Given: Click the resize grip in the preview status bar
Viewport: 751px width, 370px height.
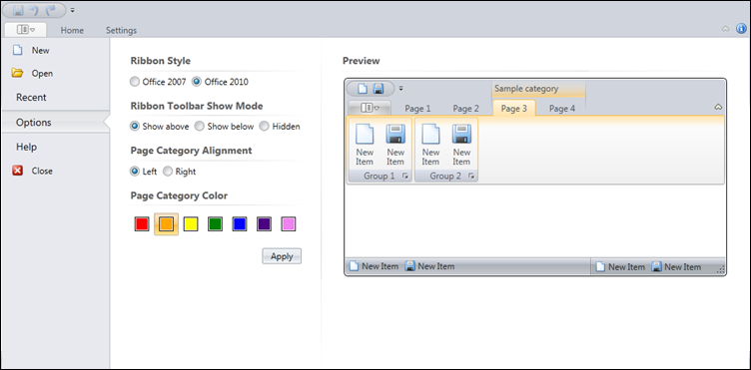Looking at the screenshot, I should (x=720, y=270).
